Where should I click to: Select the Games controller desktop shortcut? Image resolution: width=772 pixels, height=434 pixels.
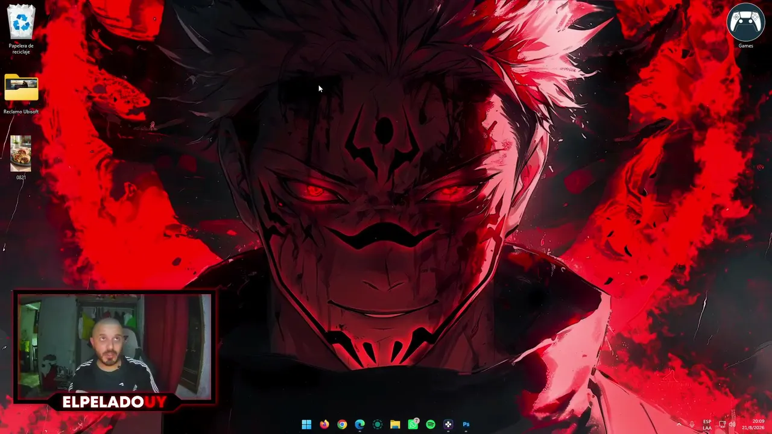(x=745, y=26)
